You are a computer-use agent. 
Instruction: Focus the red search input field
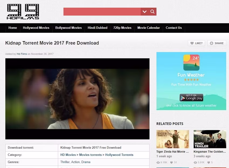click(x=102, y=12)
